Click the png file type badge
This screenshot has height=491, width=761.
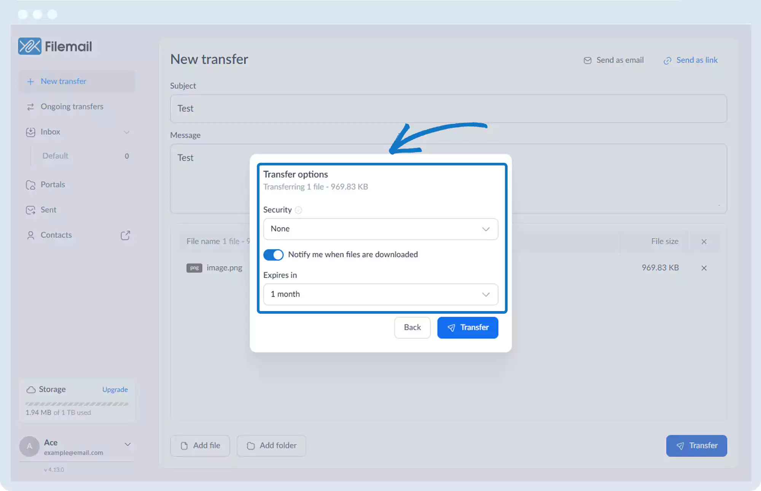(x=194, y=268)
